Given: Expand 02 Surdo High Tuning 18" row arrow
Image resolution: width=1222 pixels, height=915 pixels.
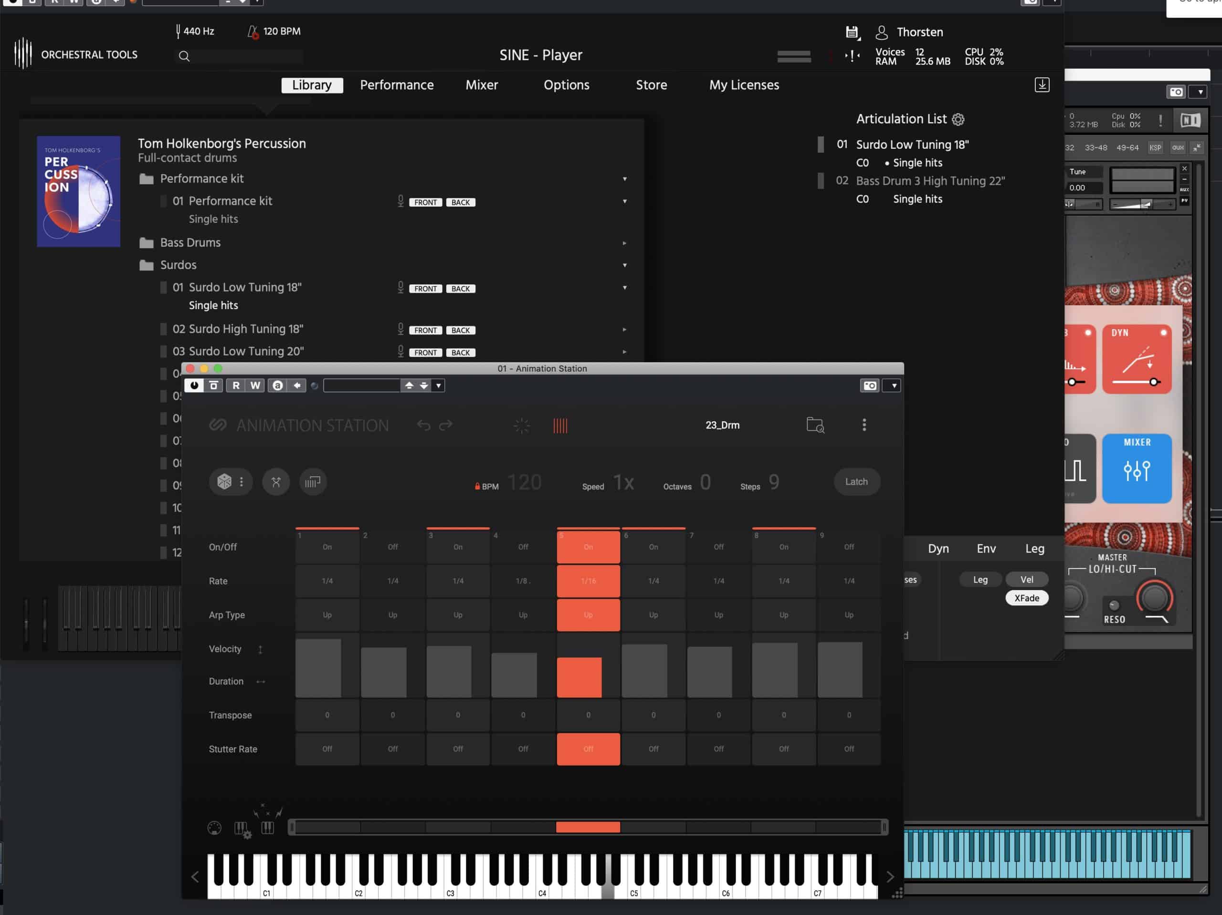Looking at the screenshot, I should pos(625,330).
